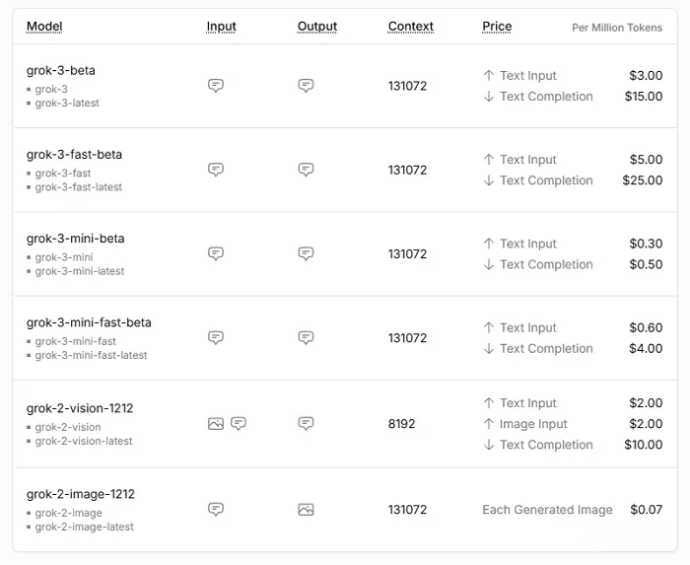This screenshot has width=690, height=565.
Task: Click the grok-2-image alias
Action: tap(68, 513)
